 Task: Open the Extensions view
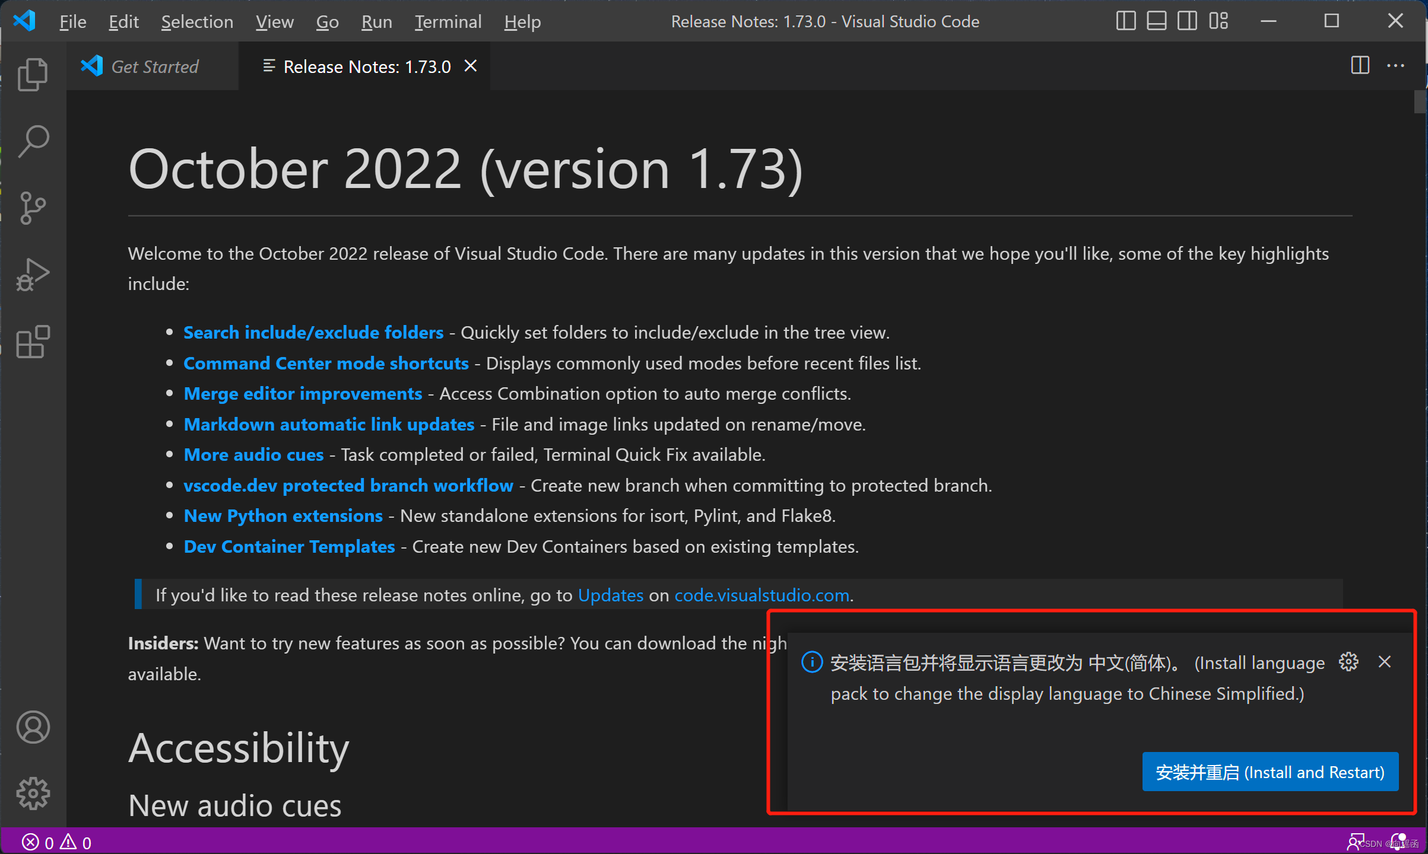pyautogui.click(x=33, y=342)
